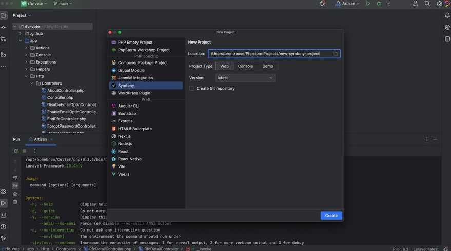
Task: Choose React Native generator
Action: click(x=146, y=159)
